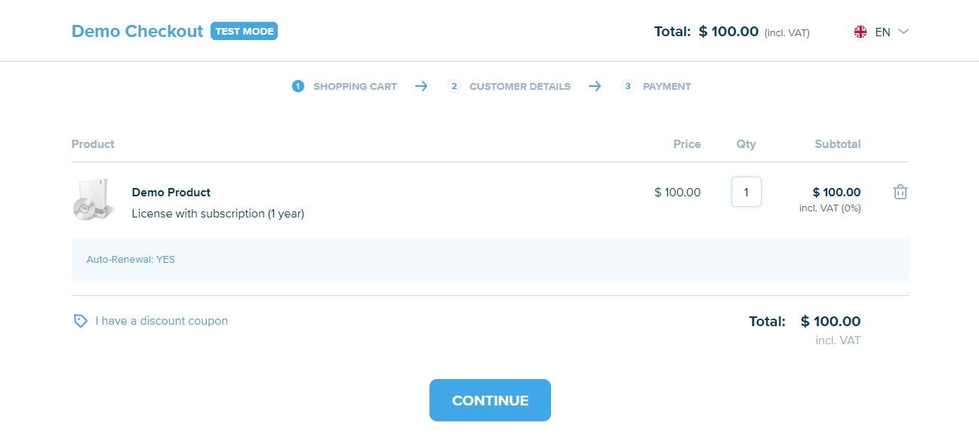Click arrow between customer details and payment
979x447 pixels.
click(x=595, y=86)
